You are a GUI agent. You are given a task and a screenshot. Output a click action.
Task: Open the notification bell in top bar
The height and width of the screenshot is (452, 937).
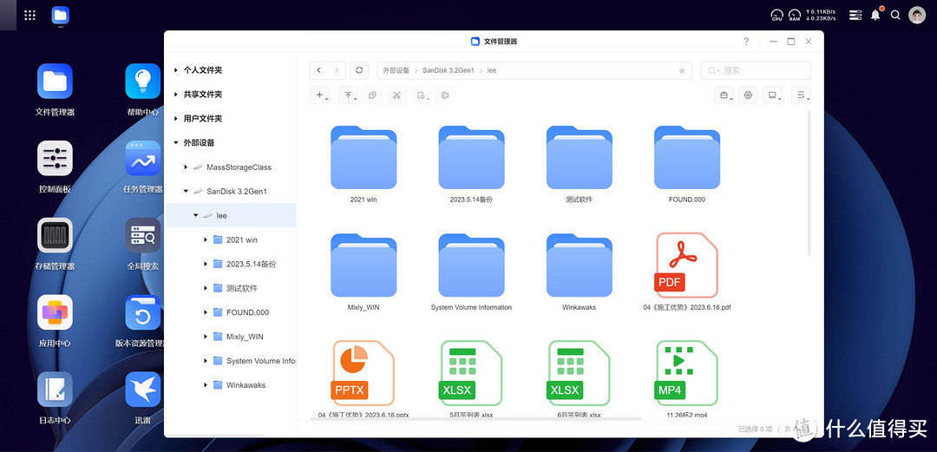pos(875,15)
